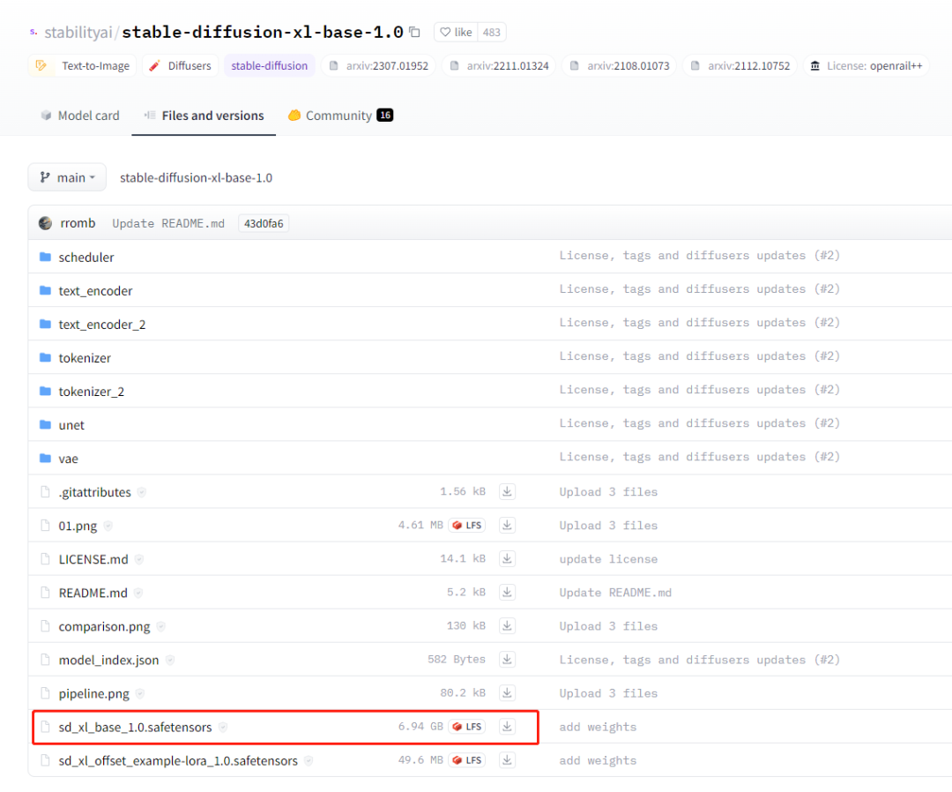Open the sd_xl_base_1.0.safetensors file
This screenshot has width=952, height=792.
(136, 727)
